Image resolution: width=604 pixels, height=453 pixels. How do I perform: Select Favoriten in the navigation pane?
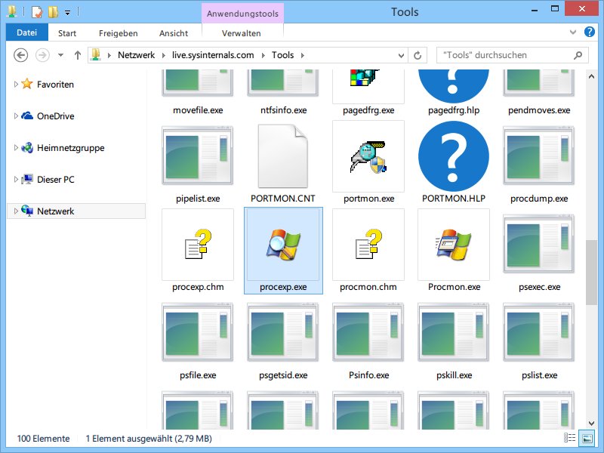55,84
